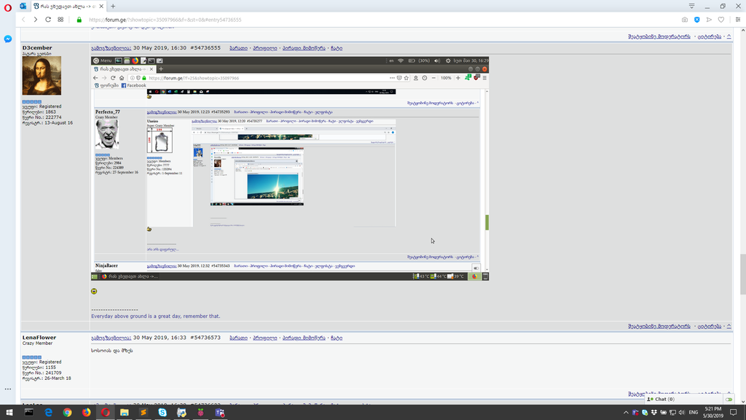Open the პროფილი link in D3cember's post
Image resolution: width=746 pixels, height=420 pixels.
pyautogui.click(x=265, y=48)
